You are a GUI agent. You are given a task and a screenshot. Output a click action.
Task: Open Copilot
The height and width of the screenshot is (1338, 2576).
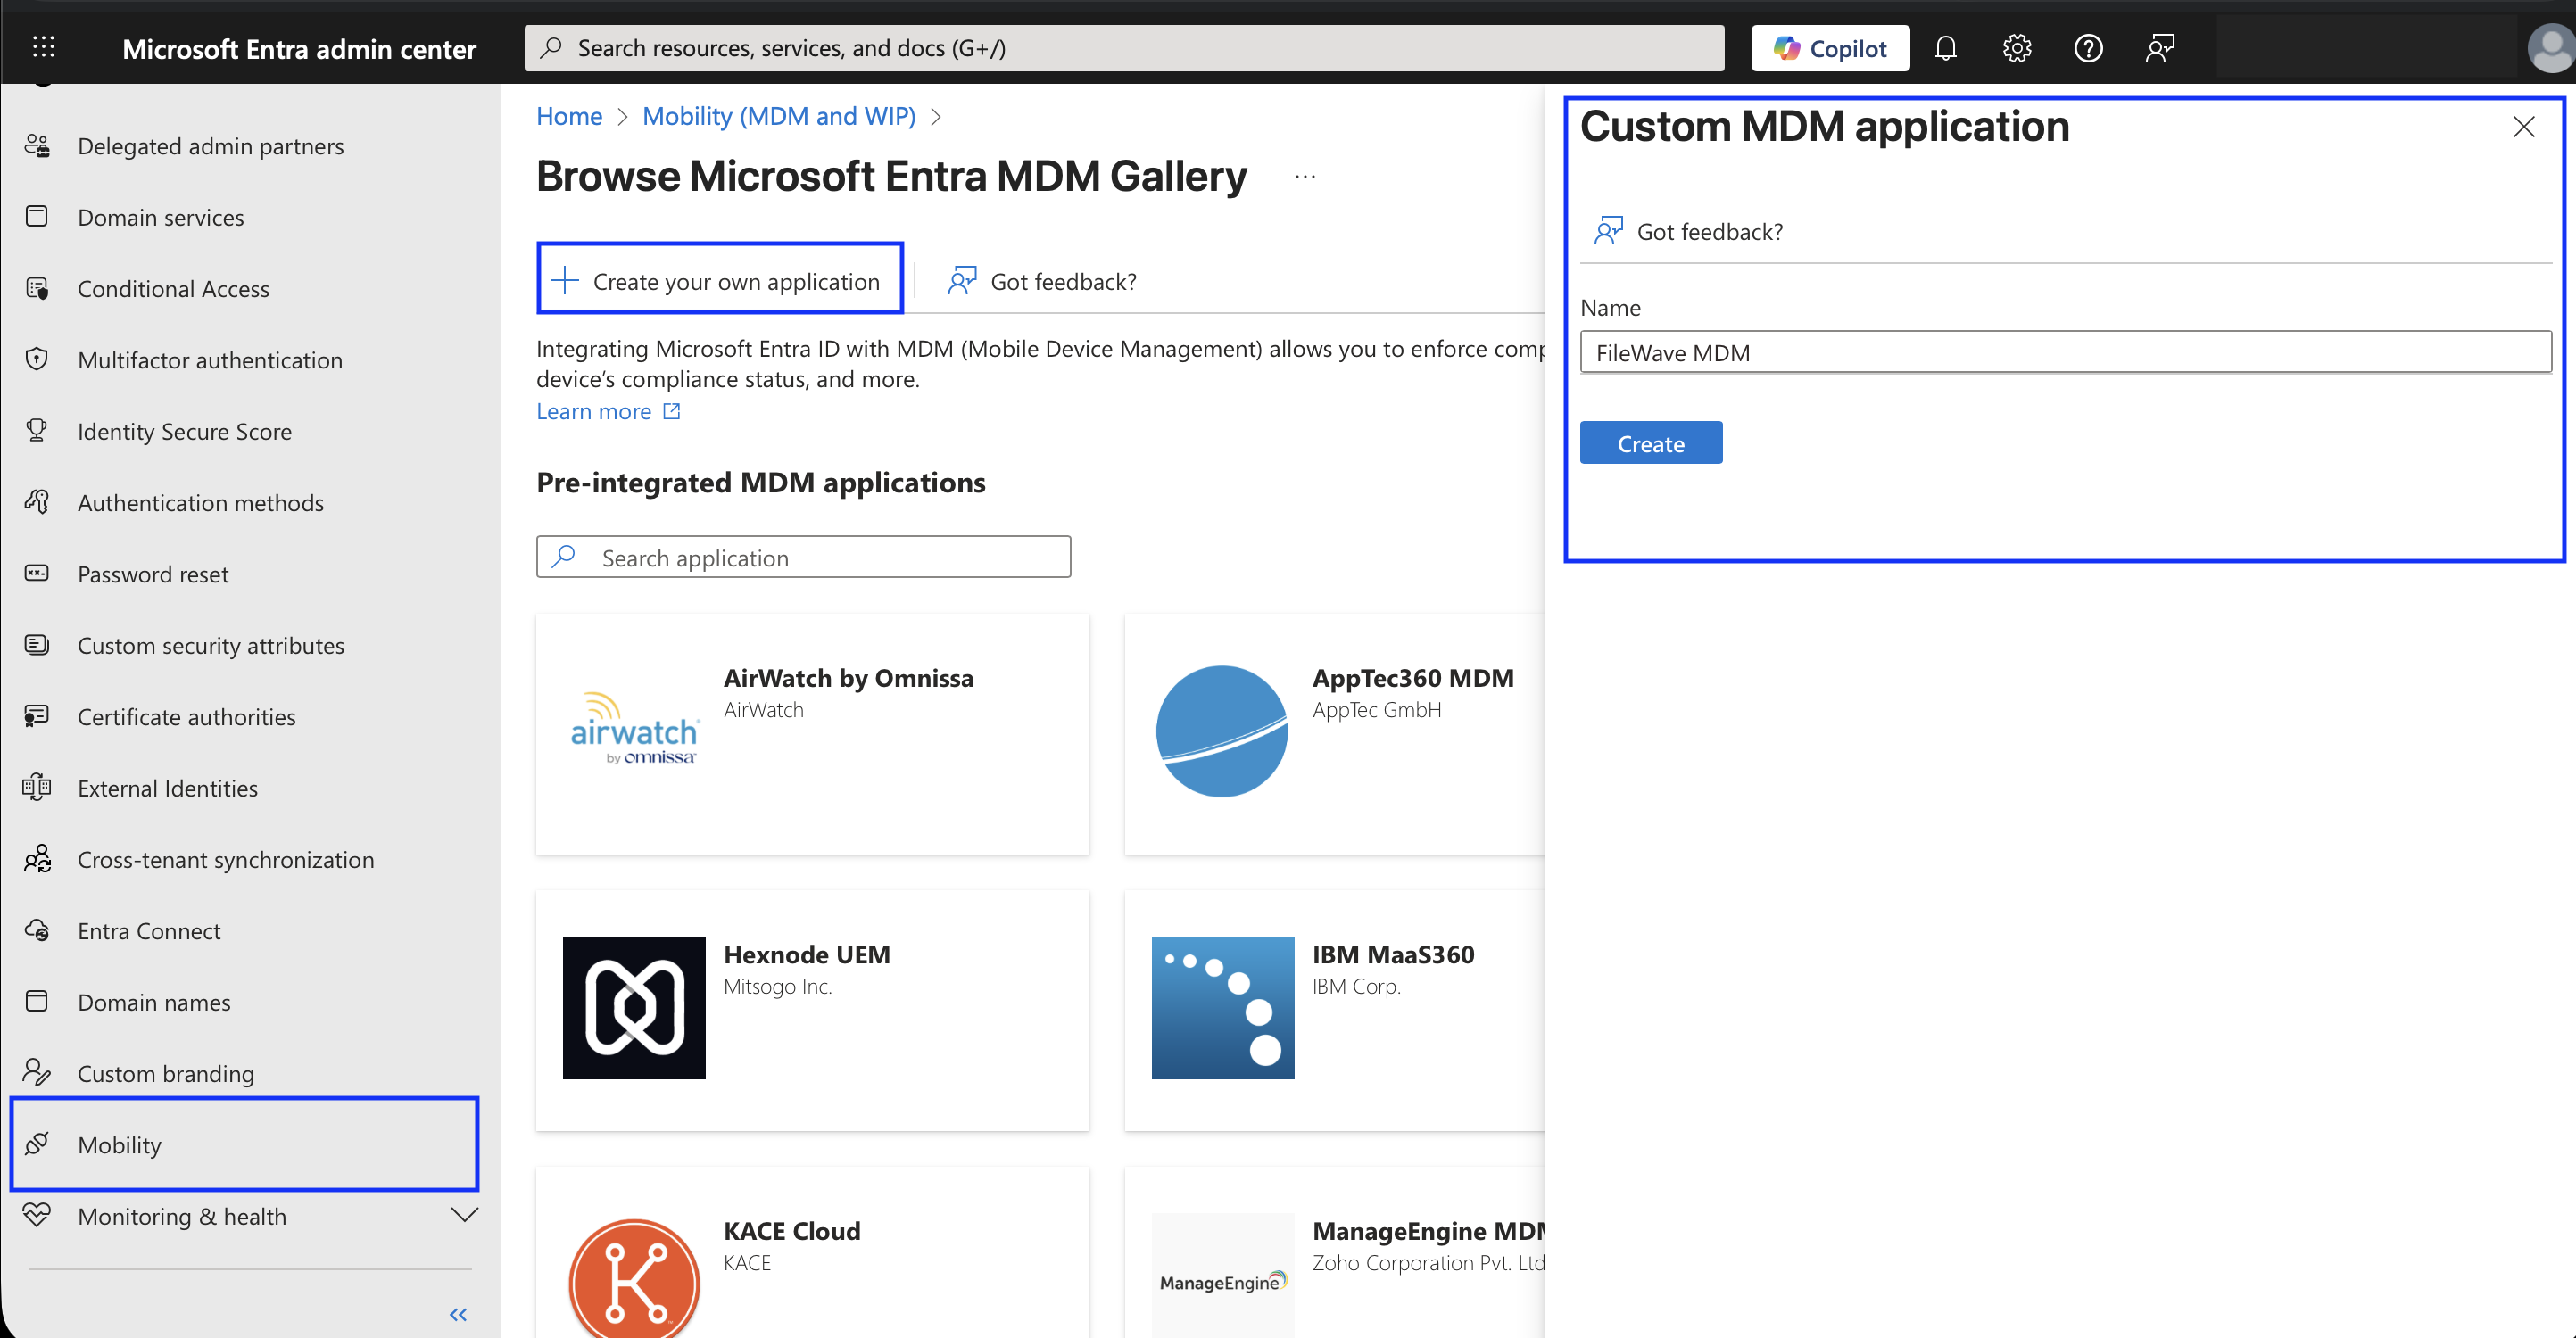click(x=1829, y=48)
